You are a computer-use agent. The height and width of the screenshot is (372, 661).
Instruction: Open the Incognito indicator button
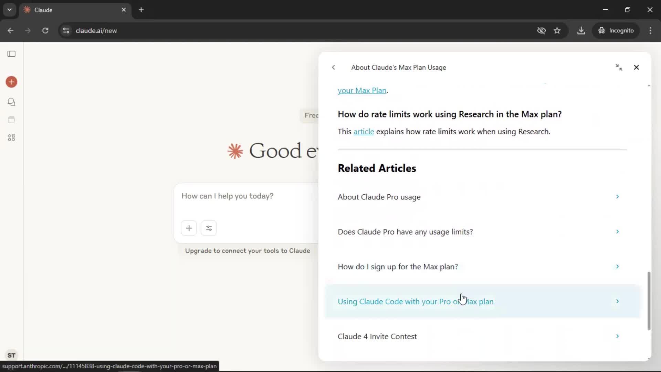click(x=616, y=31)
